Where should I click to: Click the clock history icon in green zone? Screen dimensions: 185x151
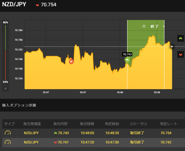[x=144, y=26]
